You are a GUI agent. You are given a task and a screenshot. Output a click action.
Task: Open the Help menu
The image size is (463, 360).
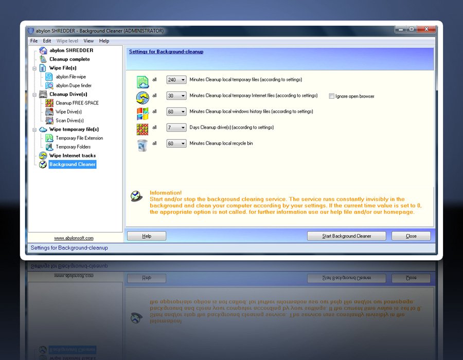point(104,41)
